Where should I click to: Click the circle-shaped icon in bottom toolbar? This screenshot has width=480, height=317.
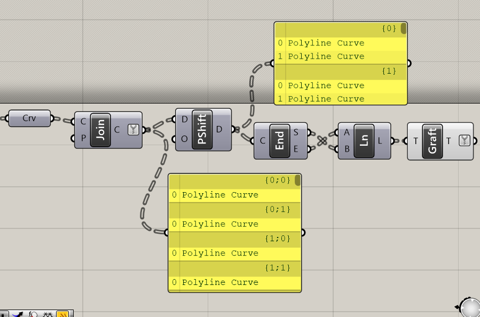(x=33, y=314)
